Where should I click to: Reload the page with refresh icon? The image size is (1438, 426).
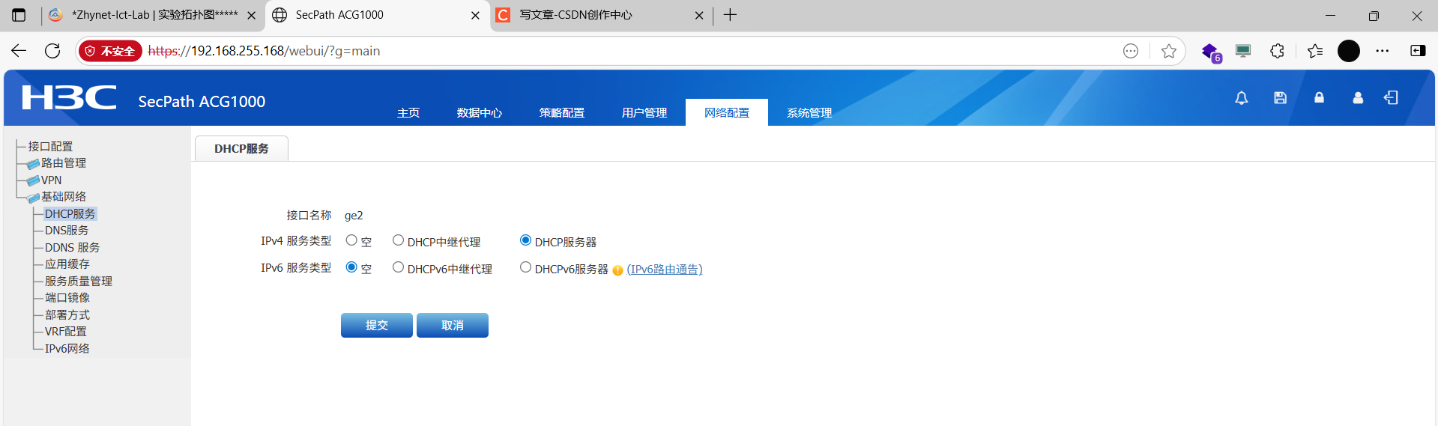click(x=52, y=51)
